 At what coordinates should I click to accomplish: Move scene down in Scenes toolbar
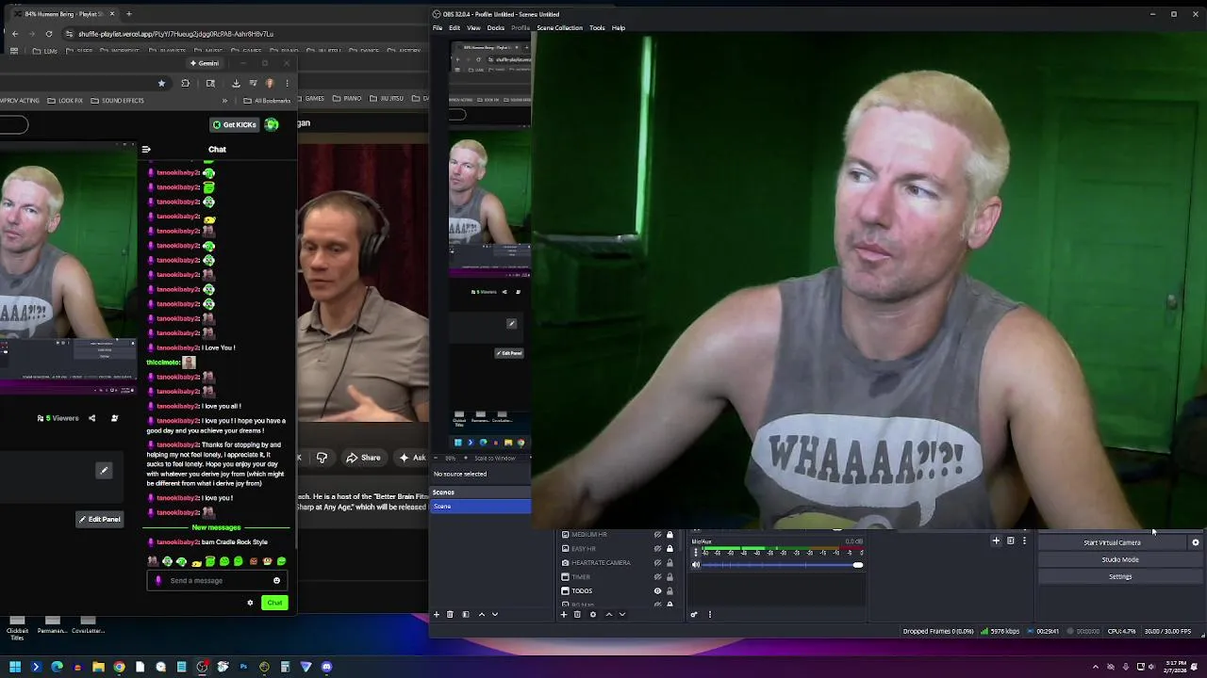coord(495,614)
